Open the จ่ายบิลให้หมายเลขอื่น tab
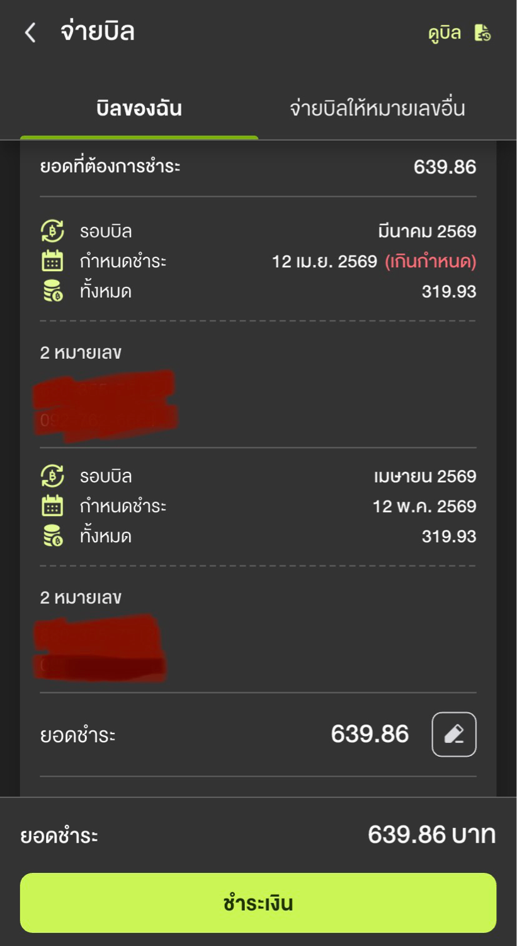Image resolution: width=517 pixels, height=946 pixels. coord(377,108)
